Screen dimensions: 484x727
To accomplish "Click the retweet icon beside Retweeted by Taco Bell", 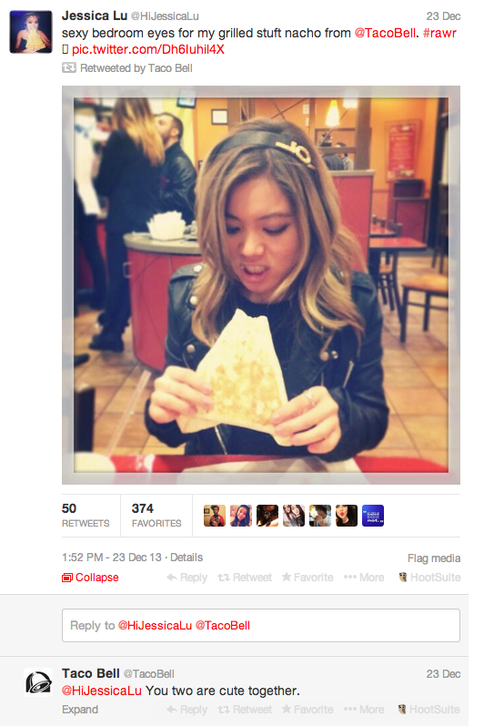I will tap(69, 68).
